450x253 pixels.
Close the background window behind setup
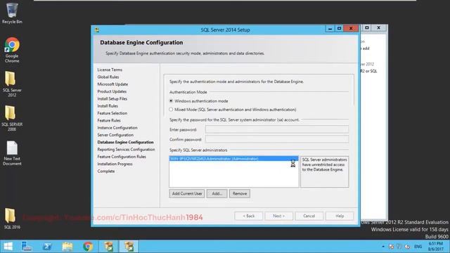378,28
